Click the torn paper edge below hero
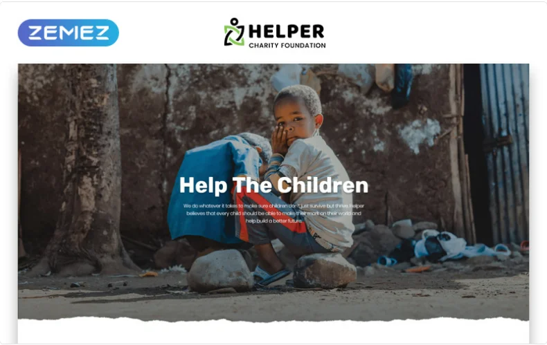Image resolution: width=547 pixels, height=345 pixels. [273, 319]
